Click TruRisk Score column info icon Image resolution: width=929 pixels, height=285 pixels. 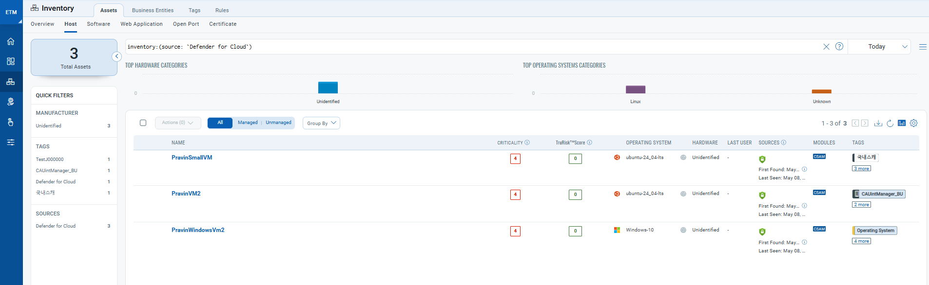pyautogui.click(x=589, y=142)
